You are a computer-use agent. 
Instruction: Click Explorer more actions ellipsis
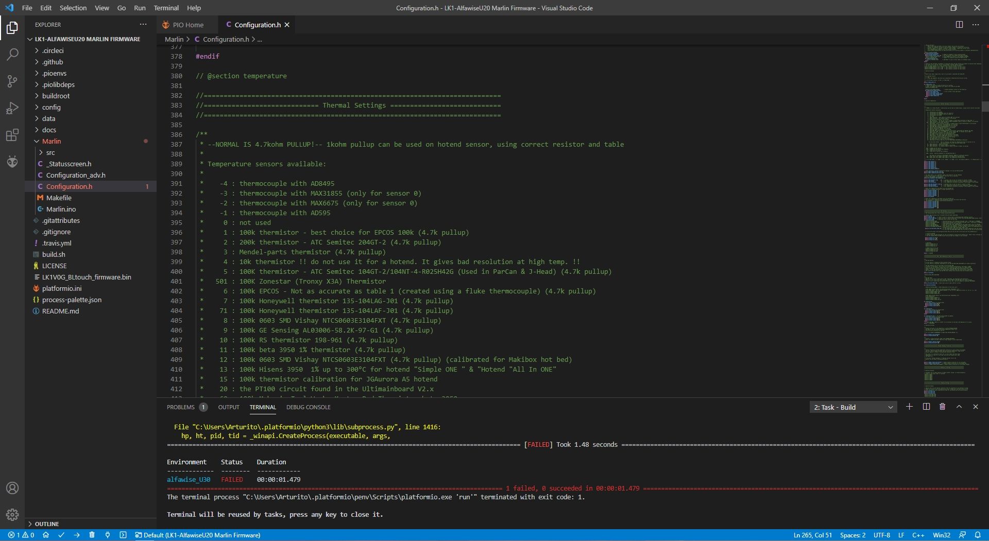(x=143, y=25)
